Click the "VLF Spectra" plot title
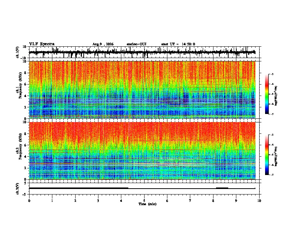 coord(42,44)
